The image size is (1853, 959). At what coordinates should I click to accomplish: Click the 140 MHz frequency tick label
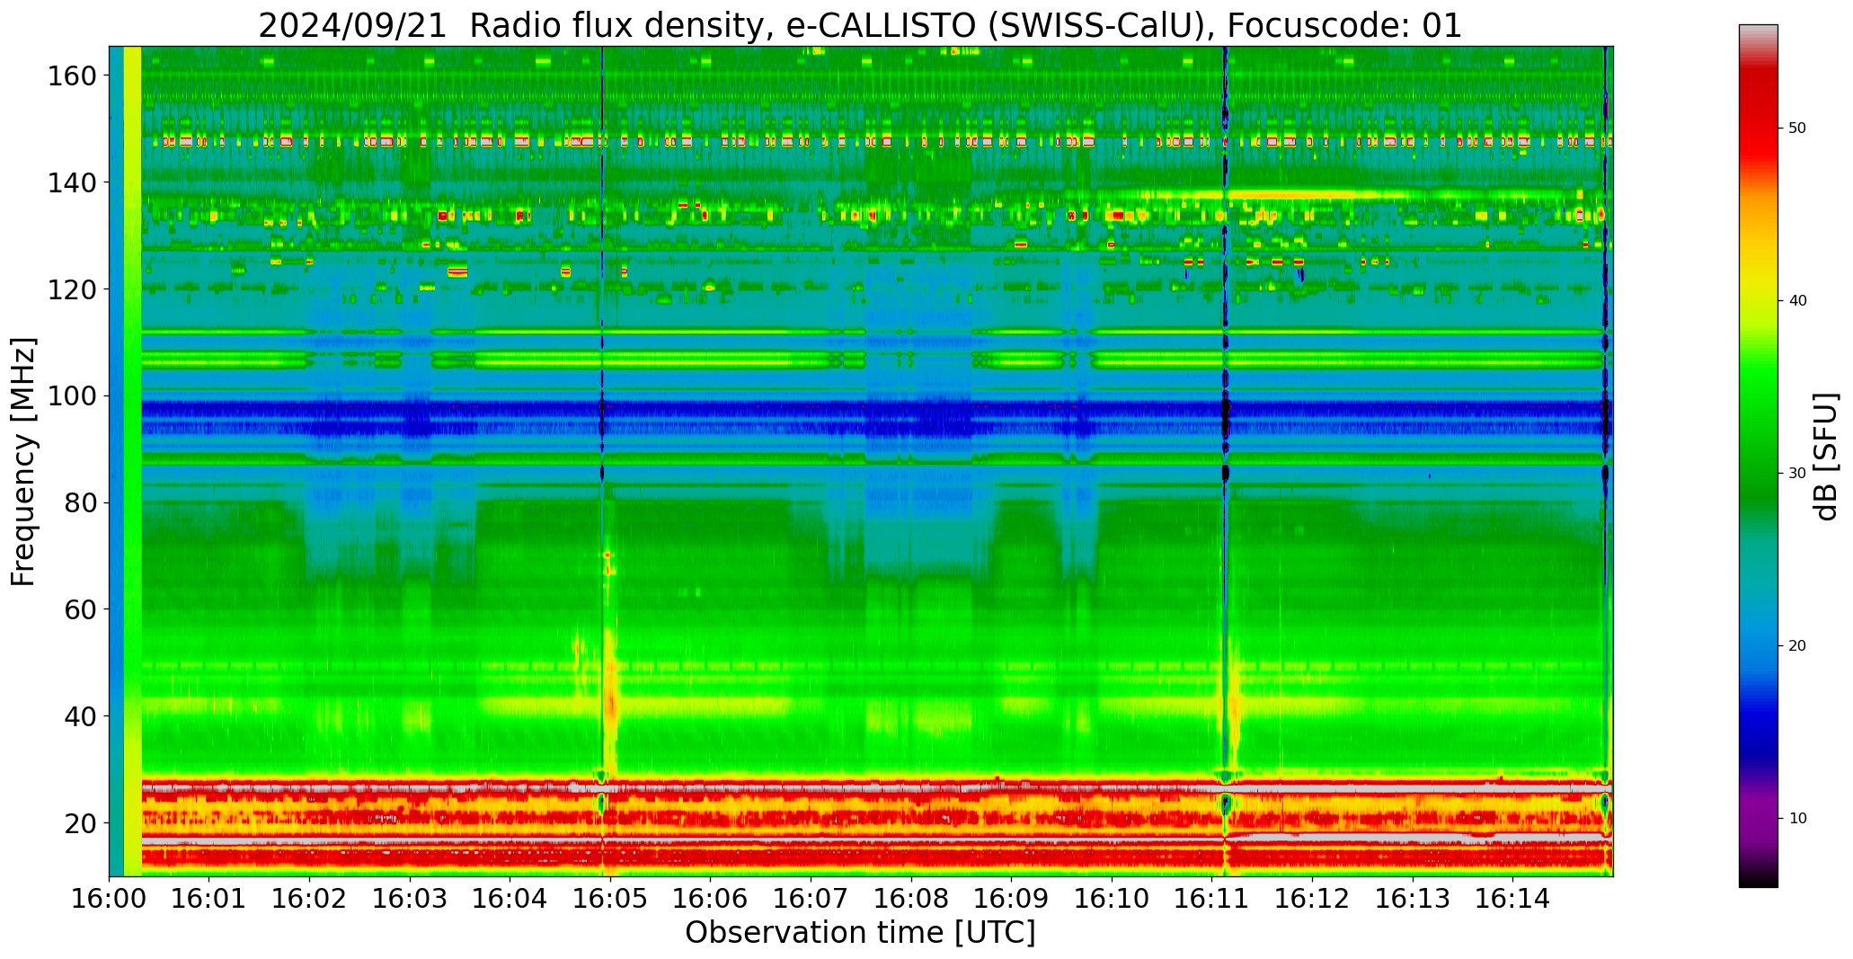tap(71, 182)
